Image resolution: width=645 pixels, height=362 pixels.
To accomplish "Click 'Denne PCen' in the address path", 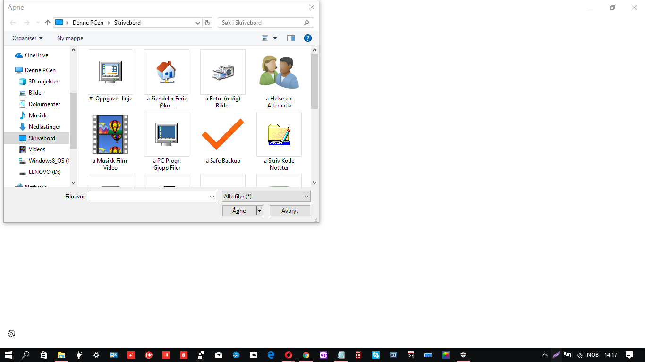I will [88, 23].
